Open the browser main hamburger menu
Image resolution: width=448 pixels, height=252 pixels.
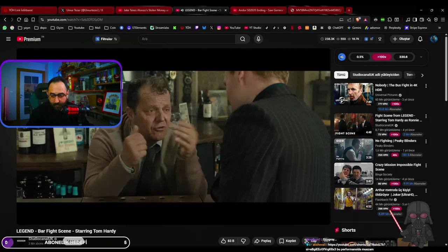coord(443,20)
